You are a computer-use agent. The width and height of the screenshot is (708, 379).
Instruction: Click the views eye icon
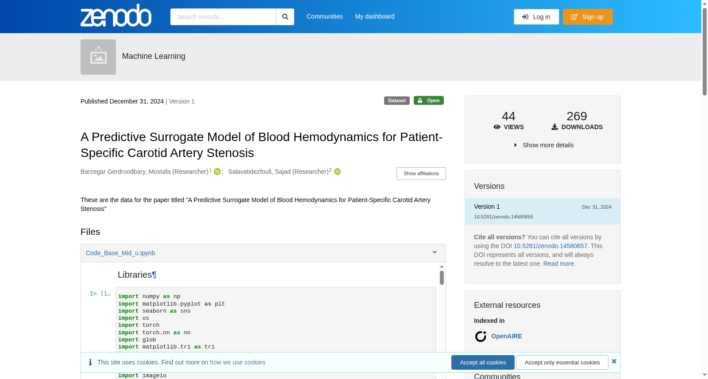point(497,127)
